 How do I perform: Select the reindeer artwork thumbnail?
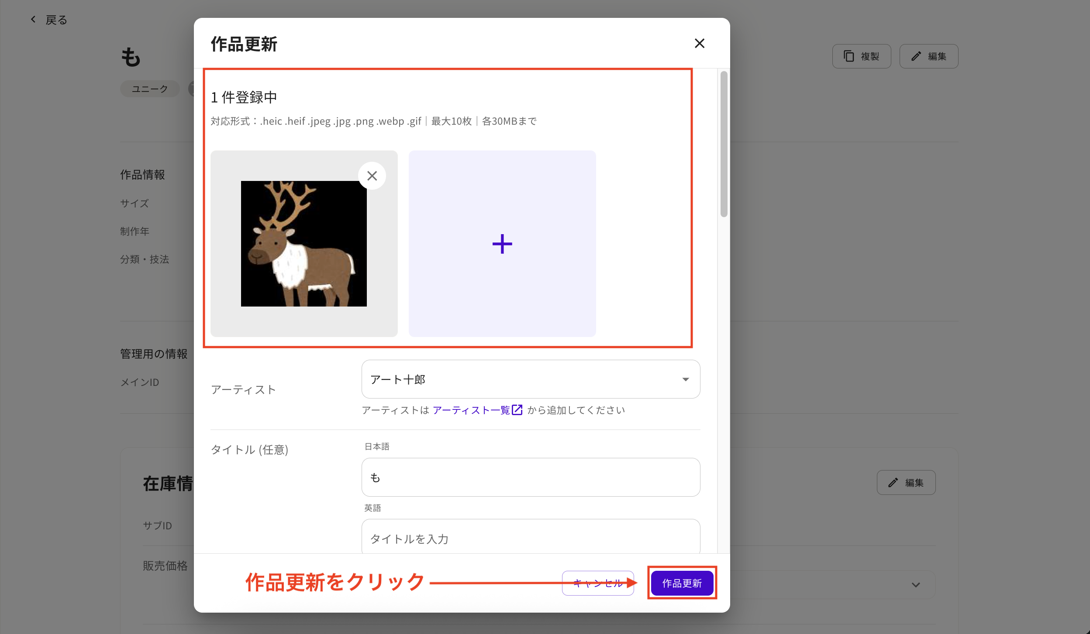304,243
